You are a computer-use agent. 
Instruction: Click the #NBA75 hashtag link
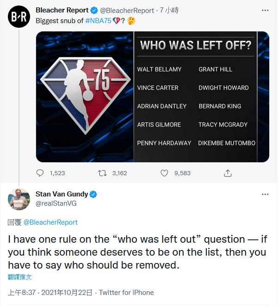[99, 21]
